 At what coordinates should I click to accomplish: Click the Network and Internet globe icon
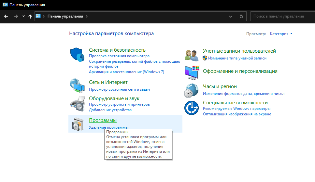(x=77, y=85)
